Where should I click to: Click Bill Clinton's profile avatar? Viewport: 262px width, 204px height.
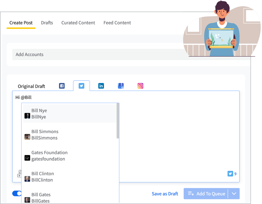coord(27,179)
